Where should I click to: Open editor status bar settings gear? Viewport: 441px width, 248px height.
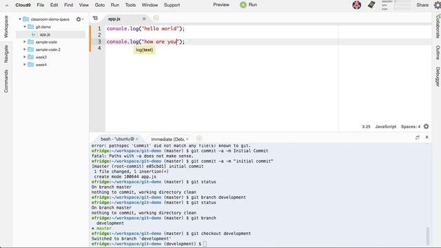[426, 127]
